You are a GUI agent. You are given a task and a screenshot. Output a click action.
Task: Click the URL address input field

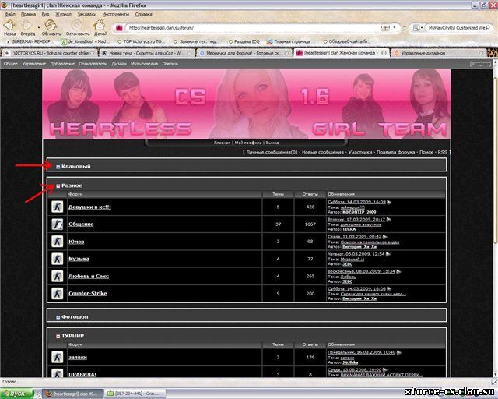[x=254, y=28]
